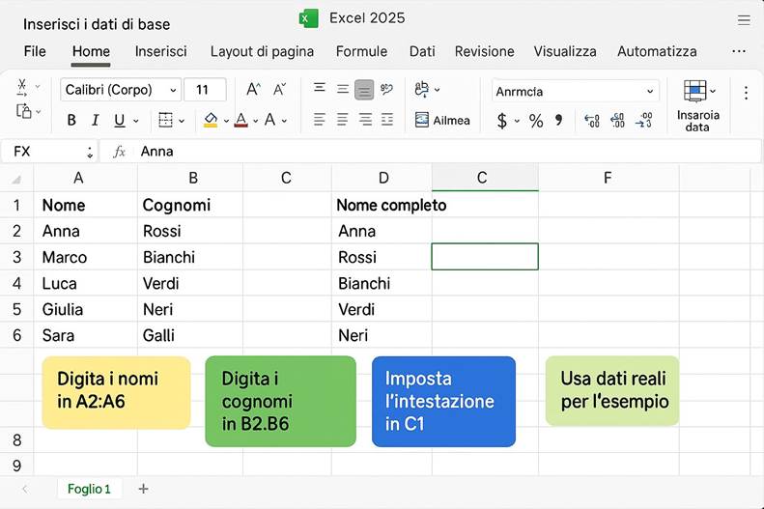764x509 pixels.
Task: Open the Calibri (Corpo) font dropdown
Action: tap(121, 90)
